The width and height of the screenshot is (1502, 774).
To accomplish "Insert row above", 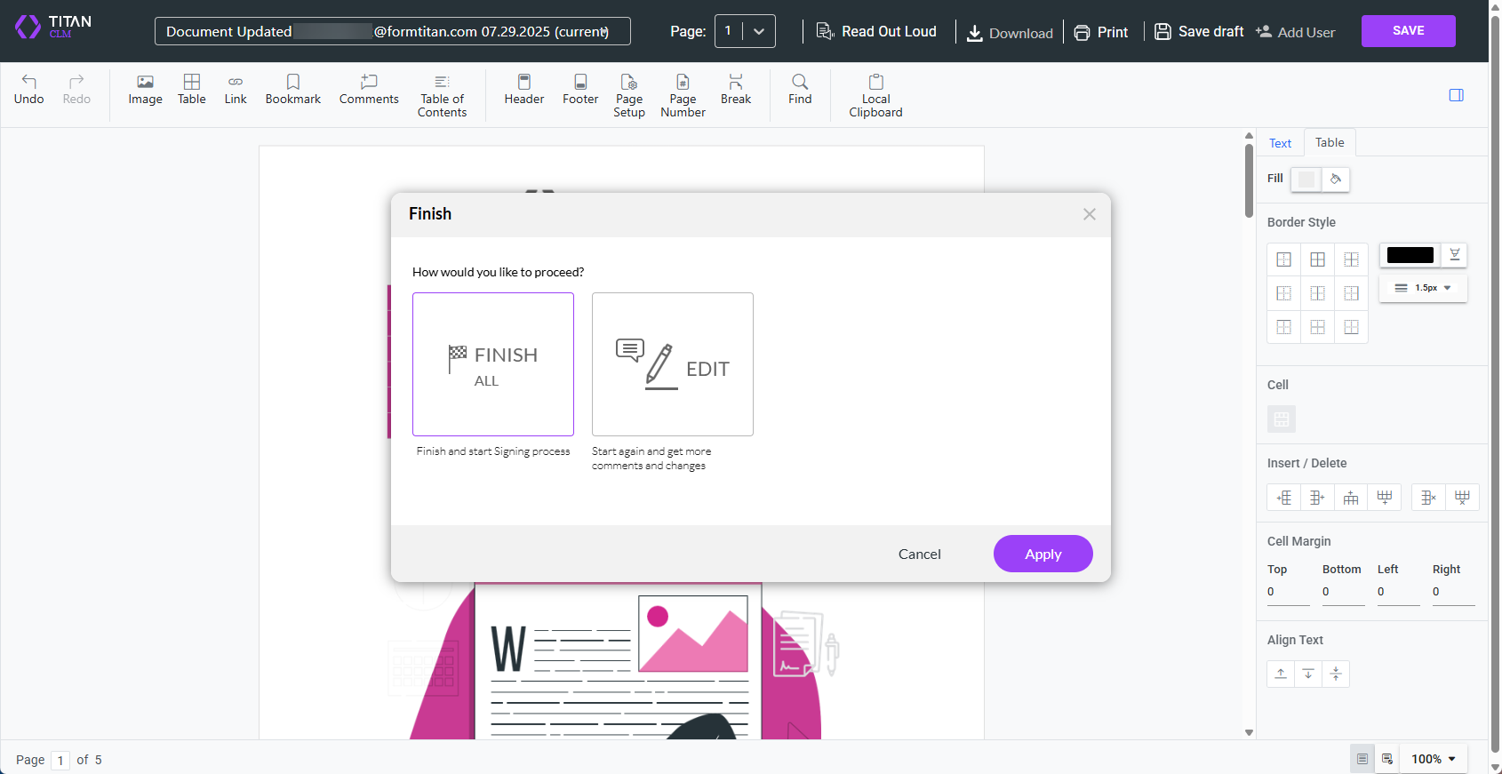I will 1351,498.
